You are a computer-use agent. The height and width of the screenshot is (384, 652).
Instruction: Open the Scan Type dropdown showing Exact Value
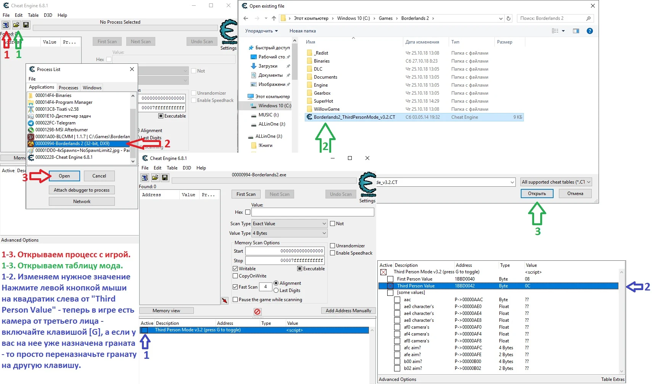(290, 224)
